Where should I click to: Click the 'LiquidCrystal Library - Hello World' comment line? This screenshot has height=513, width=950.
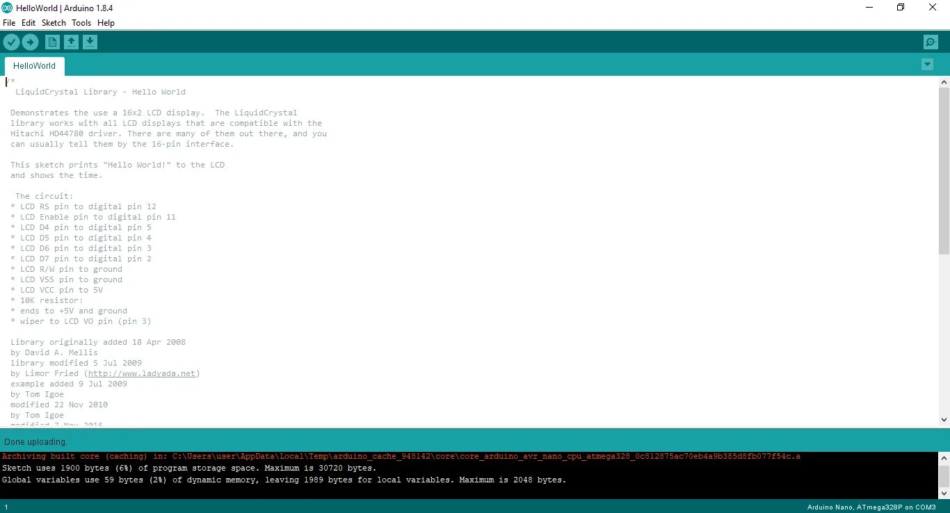(100, 92)
